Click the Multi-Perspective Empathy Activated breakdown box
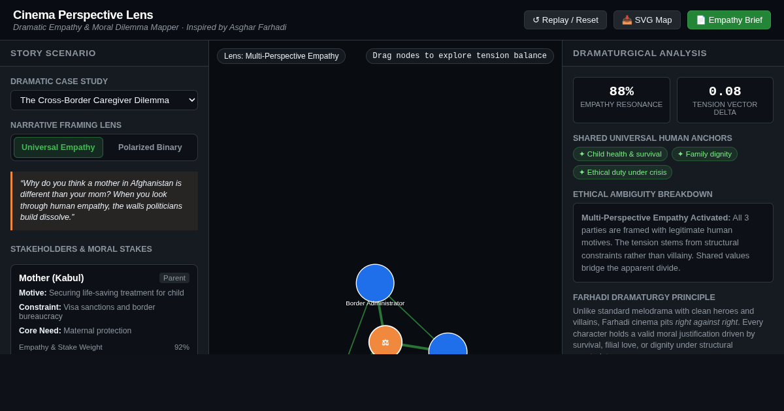784x411 pixels. [x=673, y=243]
